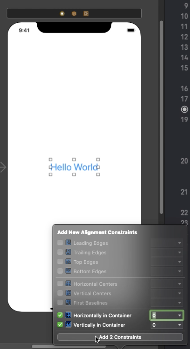Screen dimensions: 190x349
Task: Click the breakpoint circle in code gutter
Action: (184, 109)
